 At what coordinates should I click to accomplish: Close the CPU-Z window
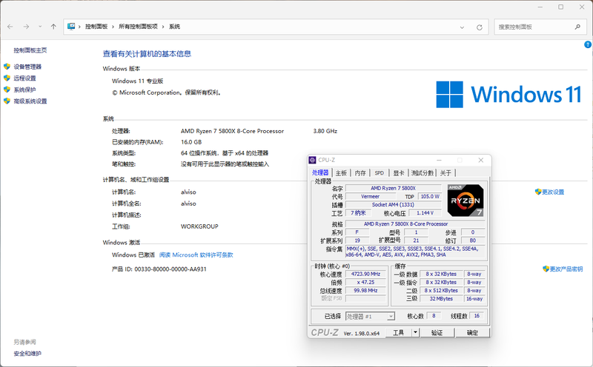[480, 160]
